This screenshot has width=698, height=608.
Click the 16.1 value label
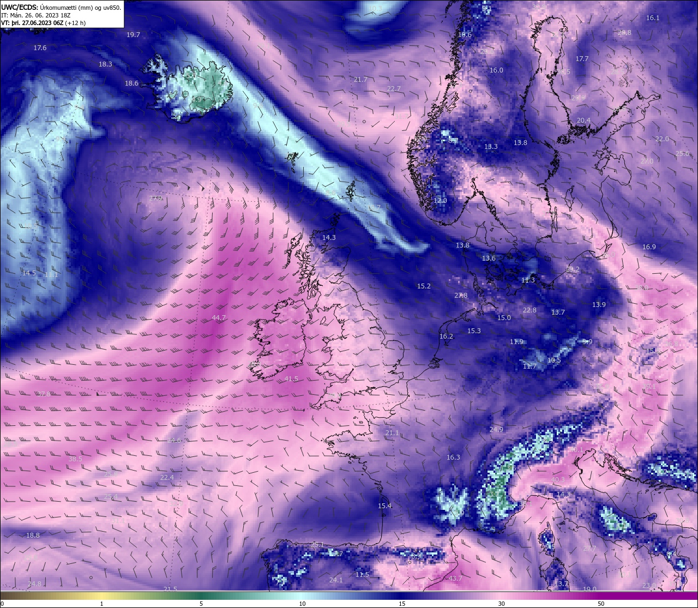pyautogui.click(x=653, y=18)
